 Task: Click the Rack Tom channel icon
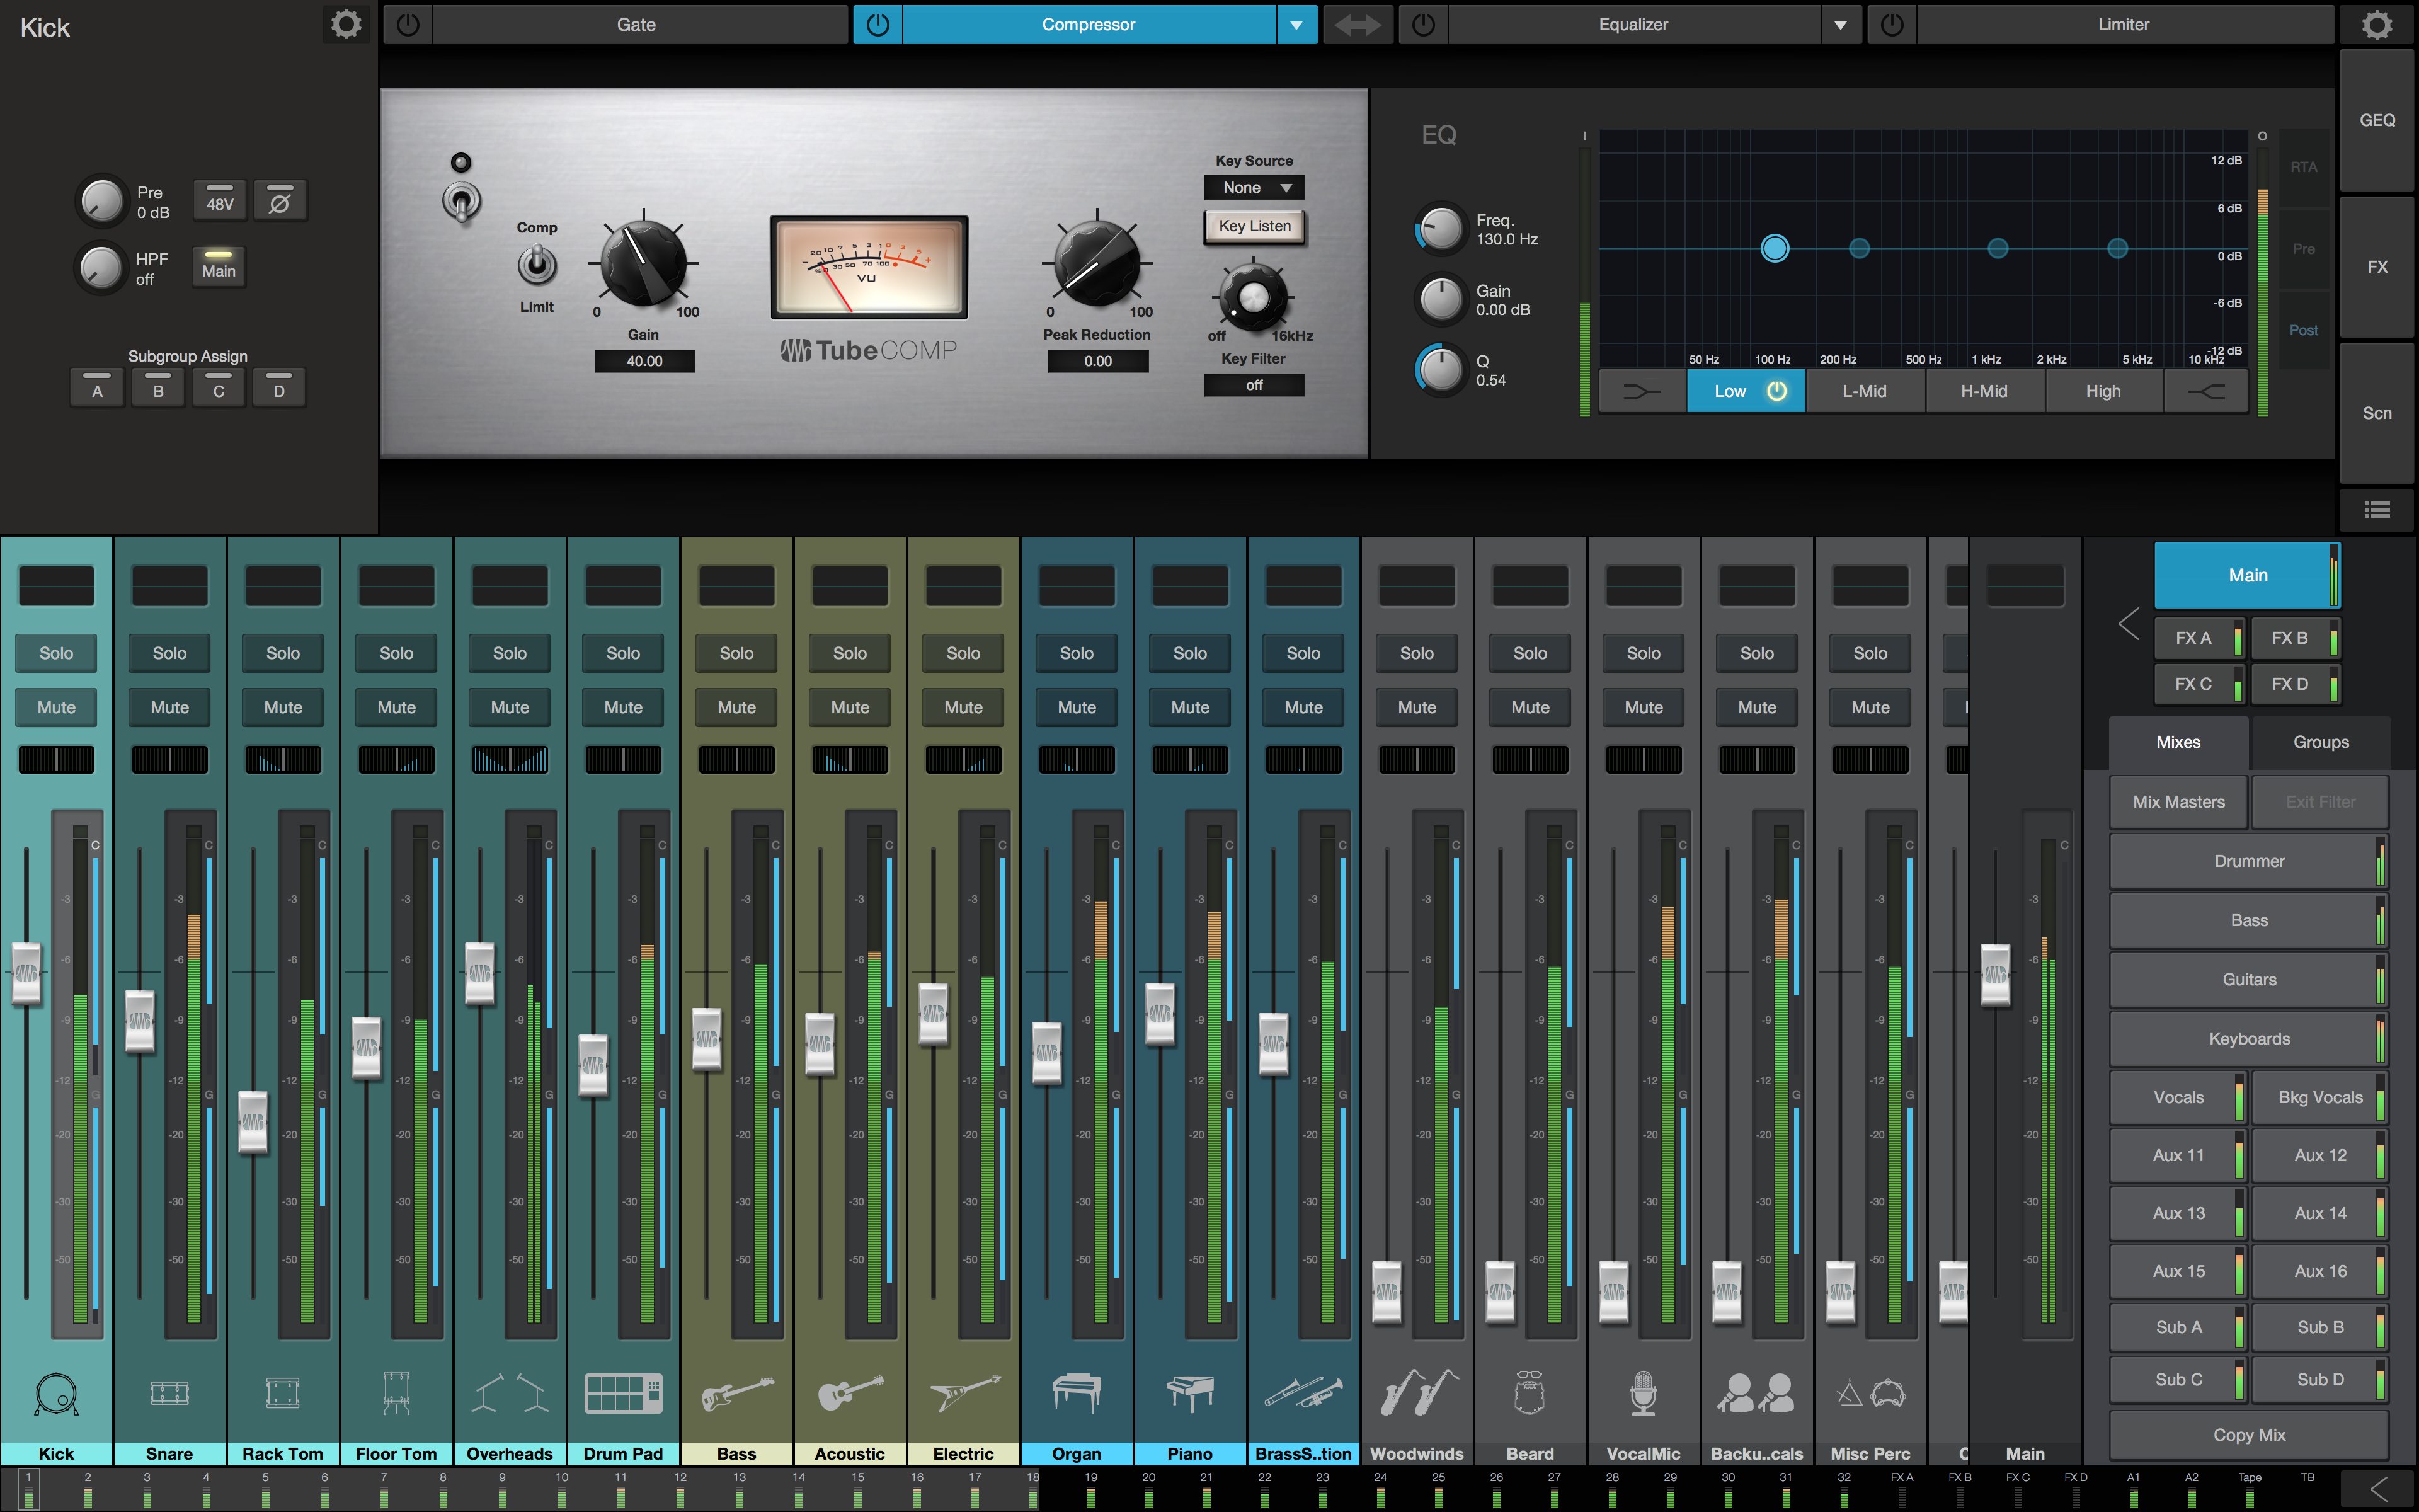point(283,1393)
